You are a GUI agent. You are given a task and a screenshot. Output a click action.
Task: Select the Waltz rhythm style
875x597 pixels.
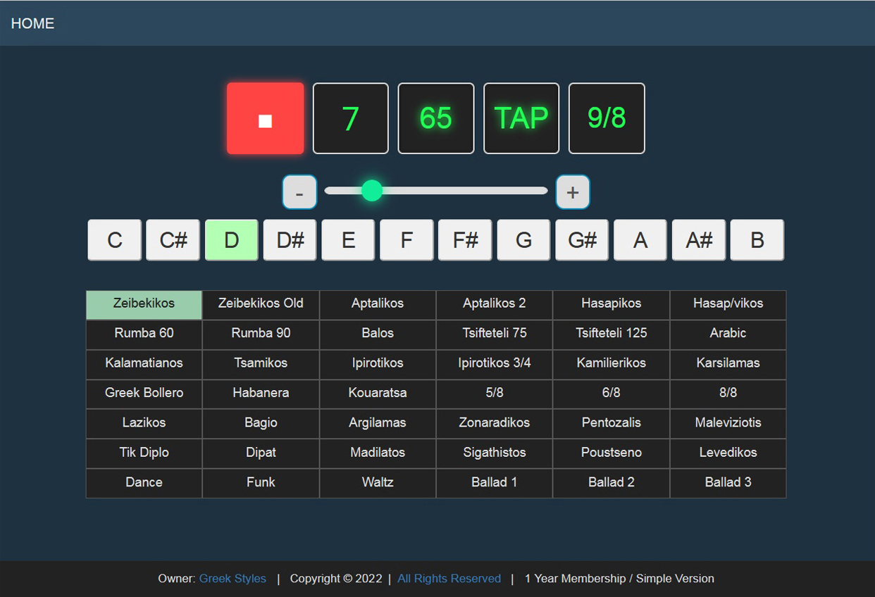[378, 482]
